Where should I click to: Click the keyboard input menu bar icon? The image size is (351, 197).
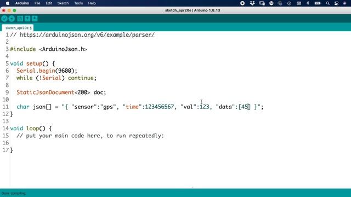298,3
